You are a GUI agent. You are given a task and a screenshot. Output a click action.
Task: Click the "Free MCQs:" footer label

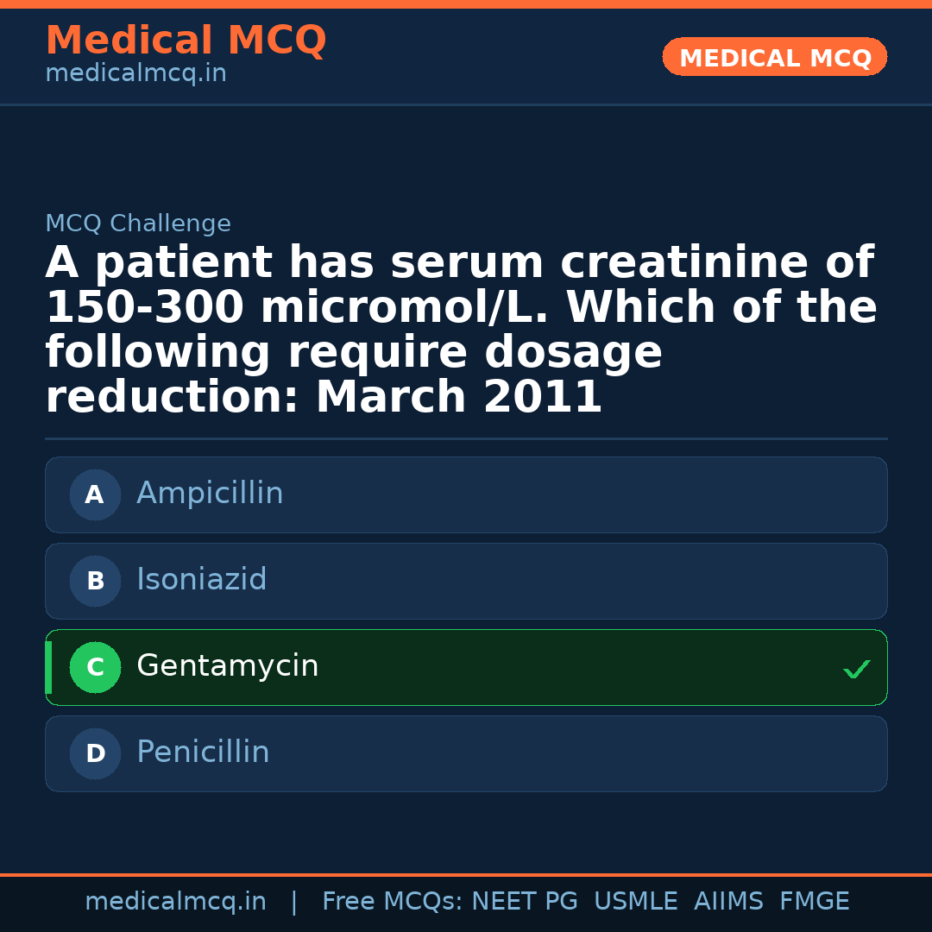(393, 902)
